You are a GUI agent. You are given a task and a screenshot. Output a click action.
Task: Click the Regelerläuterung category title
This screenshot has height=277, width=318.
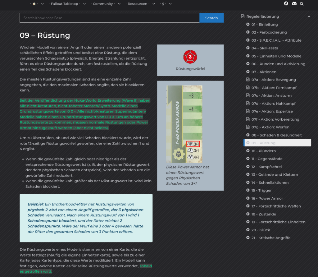coord(263,16)
